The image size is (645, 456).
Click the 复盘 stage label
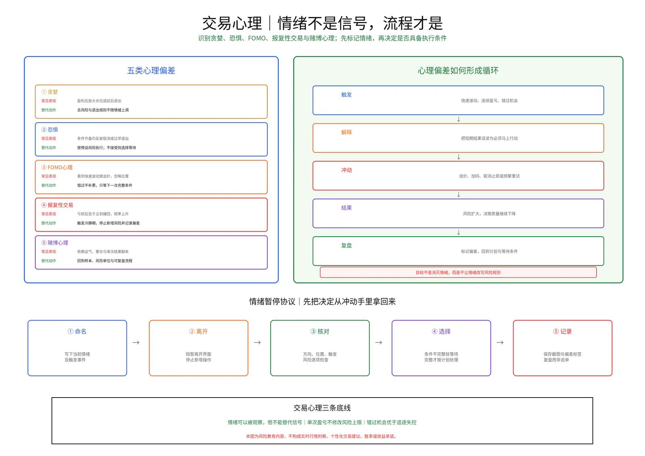tap(347, 246)
